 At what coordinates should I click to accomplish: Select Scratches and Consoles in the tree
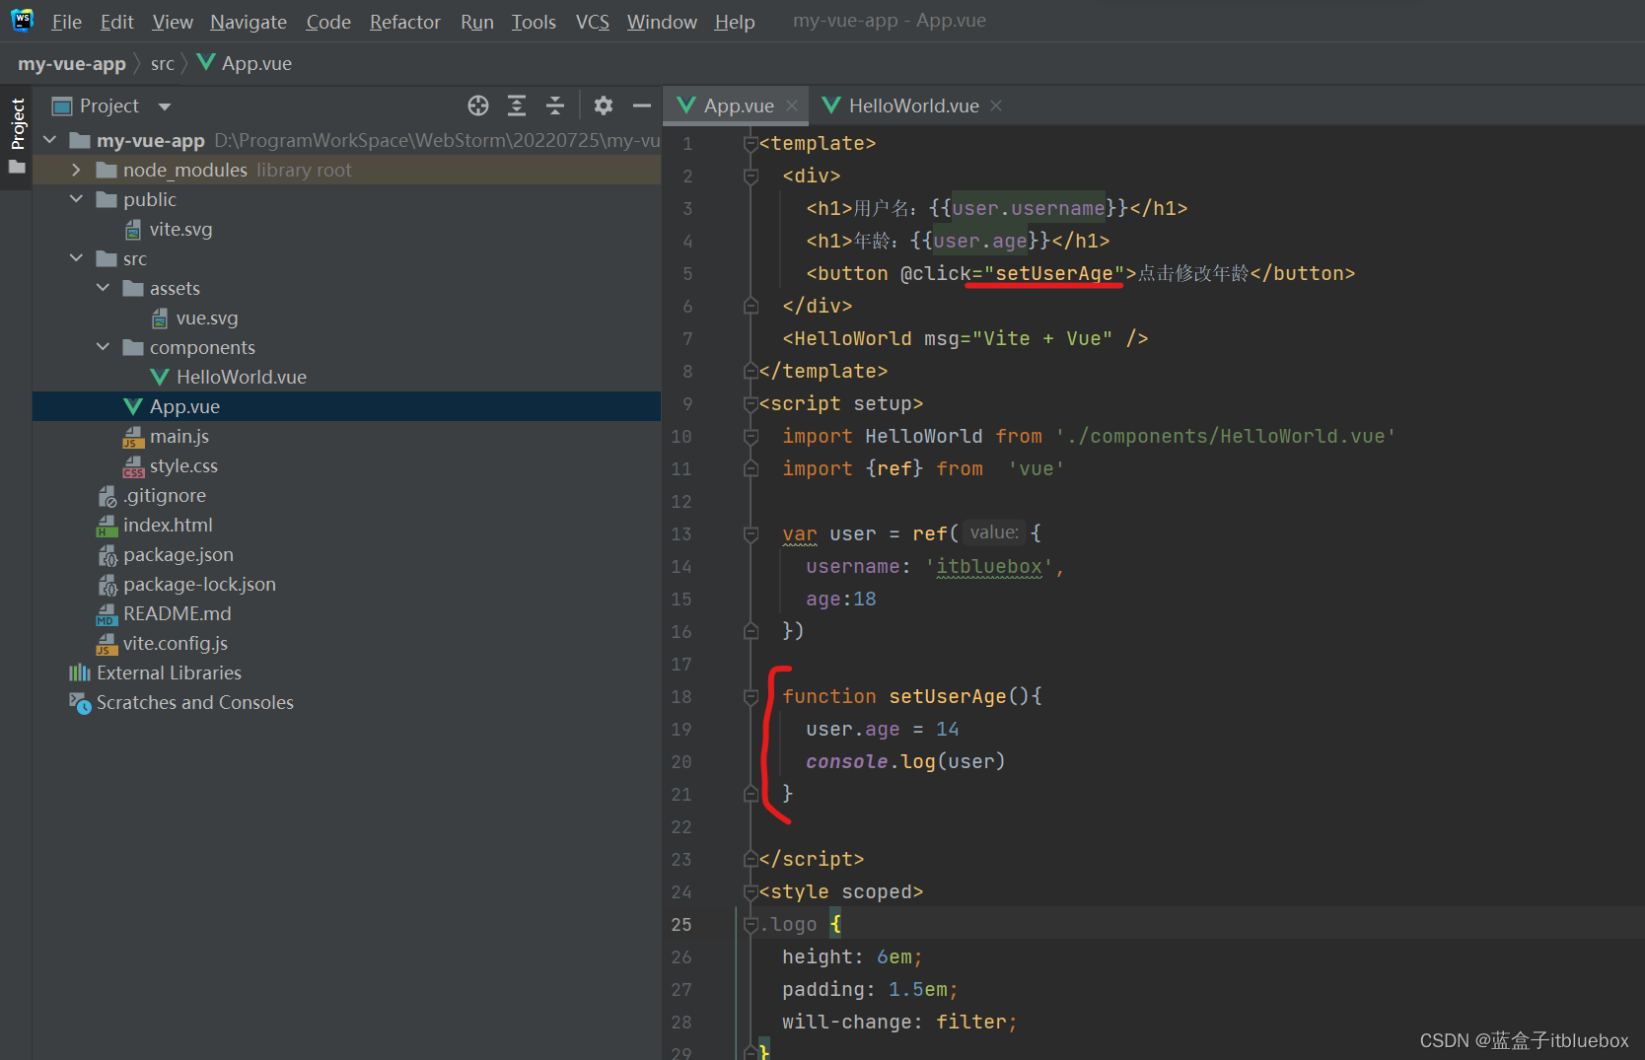346,702
